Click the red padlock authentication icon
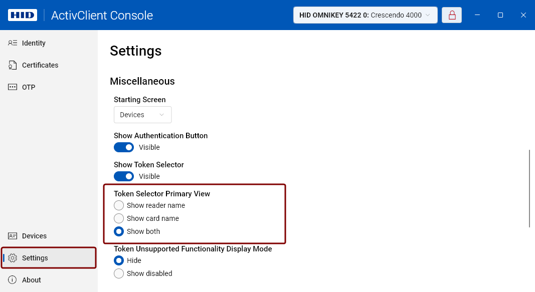 point(452,15)
